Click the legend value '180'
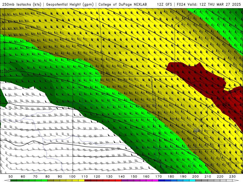The image size is (243, 182). [x=171, y=177]
